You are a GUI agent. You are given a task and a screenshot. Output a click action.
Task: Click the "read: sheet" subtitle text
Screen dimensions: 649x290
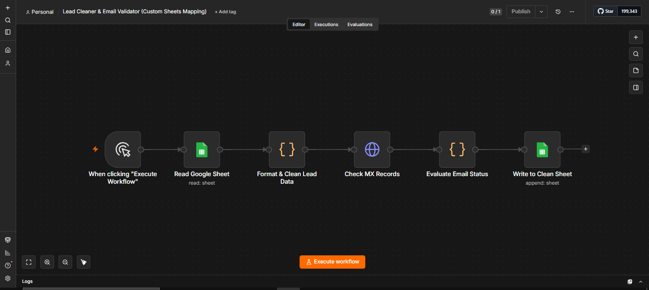pyautogui.click(x=202, y=183)
